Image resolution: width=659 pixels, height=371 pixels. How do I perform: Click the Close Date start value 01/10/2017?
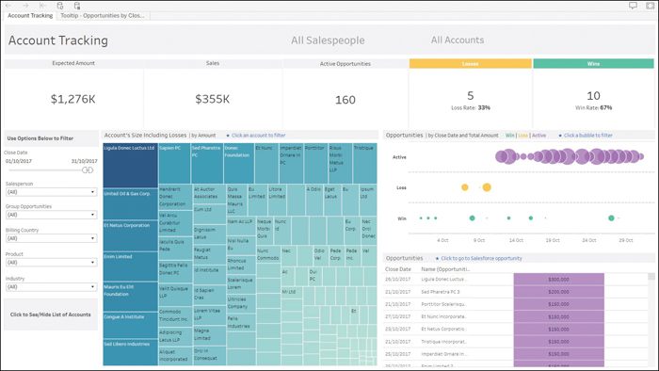(x=19, y=161)
